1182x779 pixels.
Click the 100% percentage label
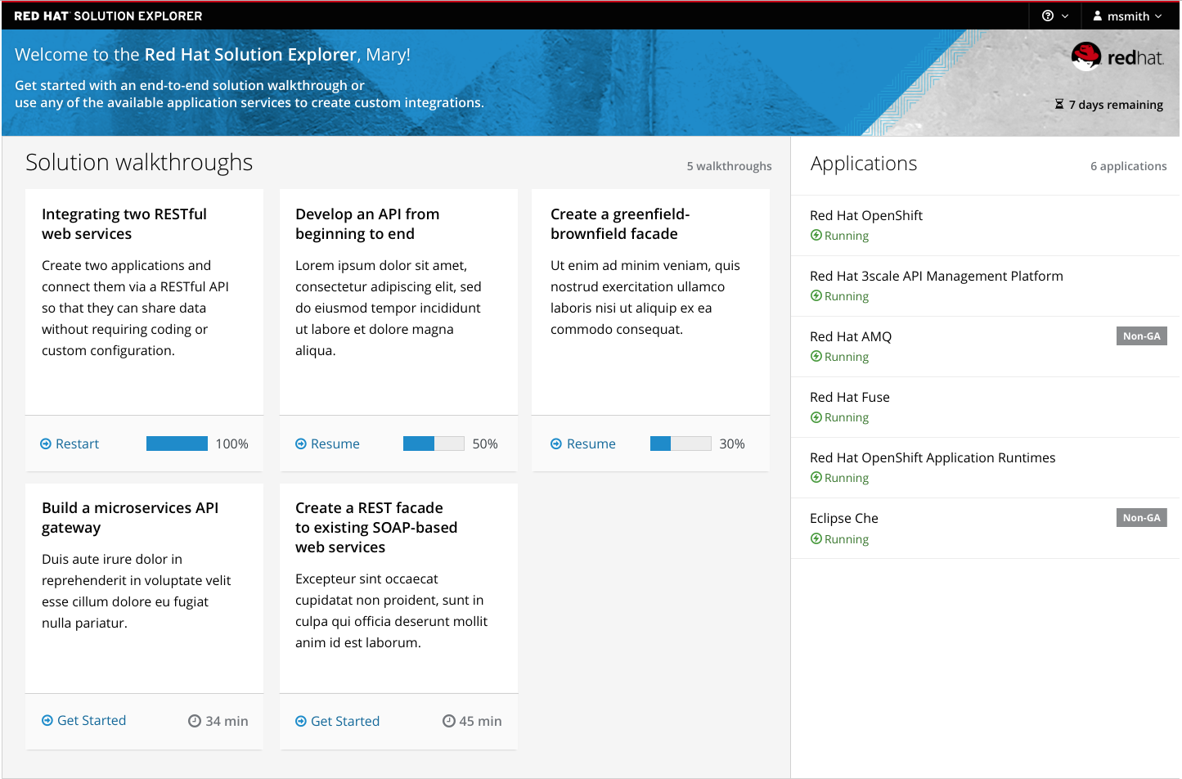tap(231, 444)
